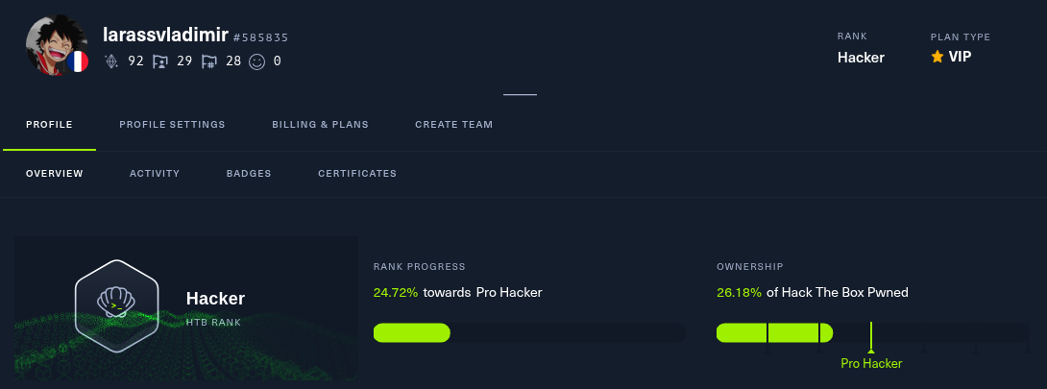1047x389 pixels.
Task: Click the gold star VIP plan icon
Action: (937, 57)
